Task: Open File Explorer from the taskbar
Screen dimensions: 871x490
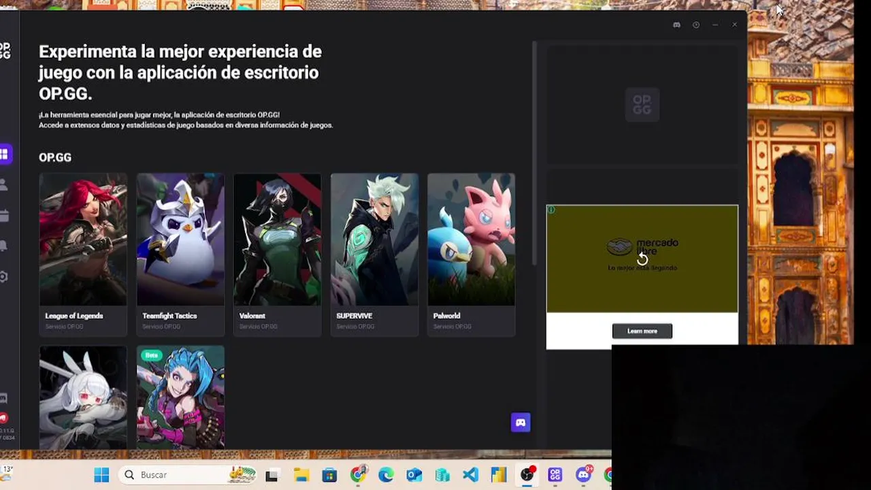Action: point(300,475)
